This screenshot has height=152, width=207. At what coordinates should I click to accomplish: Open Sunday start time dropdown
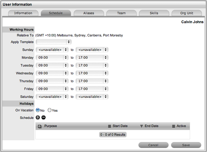coord(52,50)
